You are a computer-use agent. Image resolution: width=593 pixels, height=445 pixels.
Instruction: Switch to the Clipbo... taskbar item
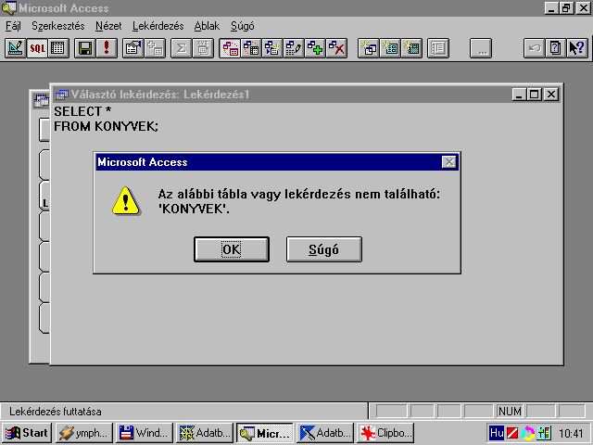pyautogui.click(x=385, y=433)
